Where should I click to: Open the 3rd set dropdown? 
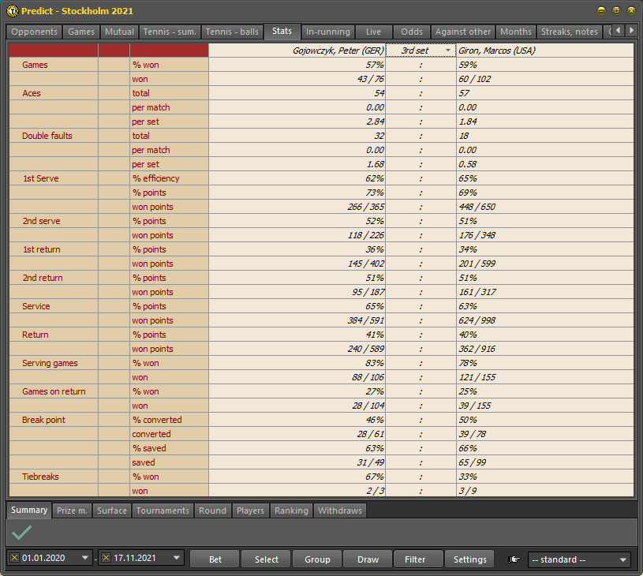(448, 50)
